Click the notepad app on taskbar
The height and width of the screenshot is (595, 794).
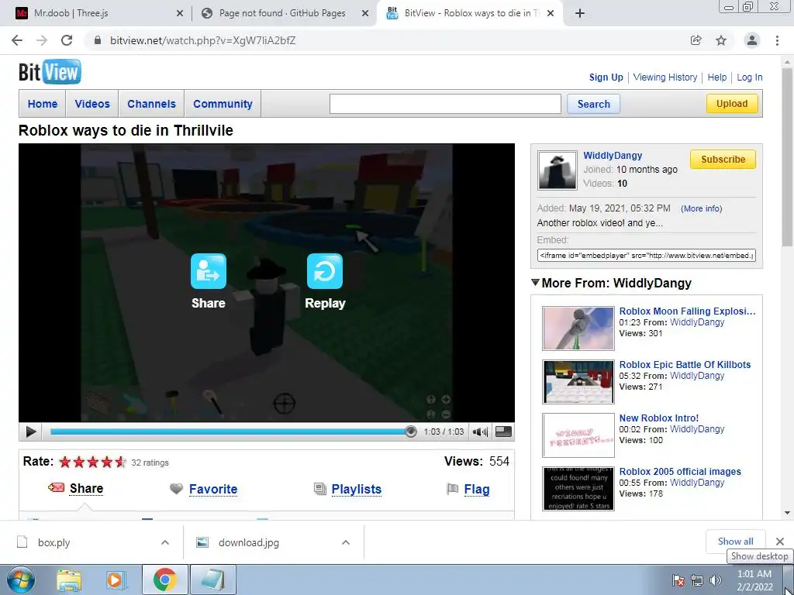click(x=212, y=580)
